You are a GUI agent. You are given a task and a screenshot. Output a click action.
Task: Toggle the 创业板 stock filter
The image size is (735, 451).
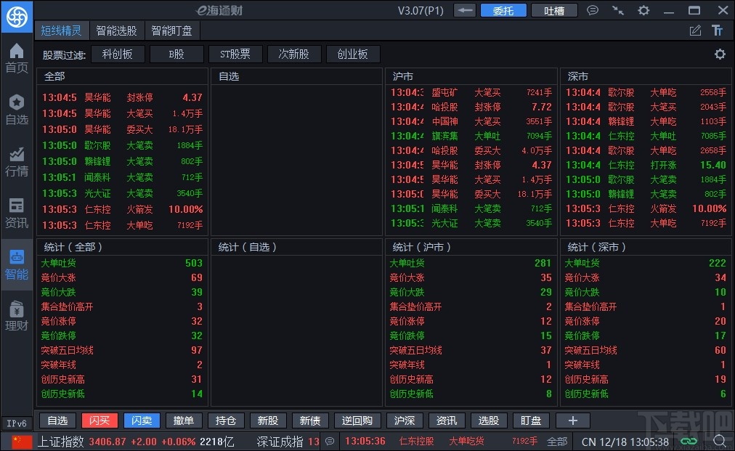click(353, 54)
